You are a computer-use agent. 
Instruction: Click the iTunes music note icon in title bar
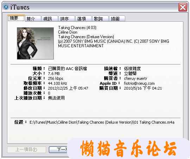(6, 7)
